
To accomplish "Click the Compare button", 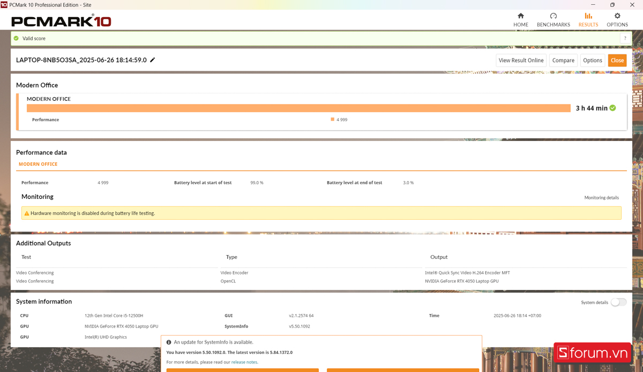I will pyautogui.click(x=563, y=61).
